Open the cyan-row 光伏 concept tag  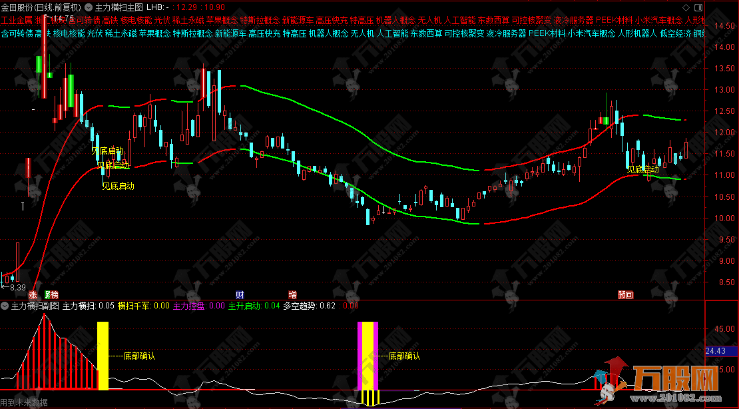coord(95,33)
